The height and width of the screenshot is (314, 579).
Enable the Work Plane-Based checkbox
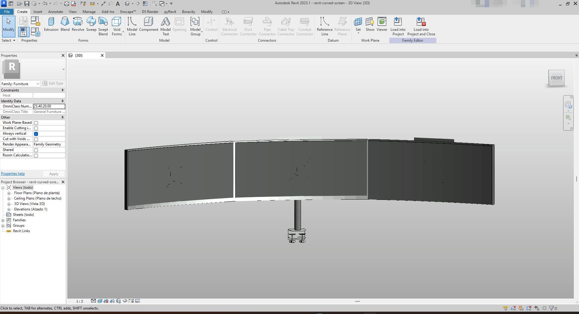tap(36, 123)
